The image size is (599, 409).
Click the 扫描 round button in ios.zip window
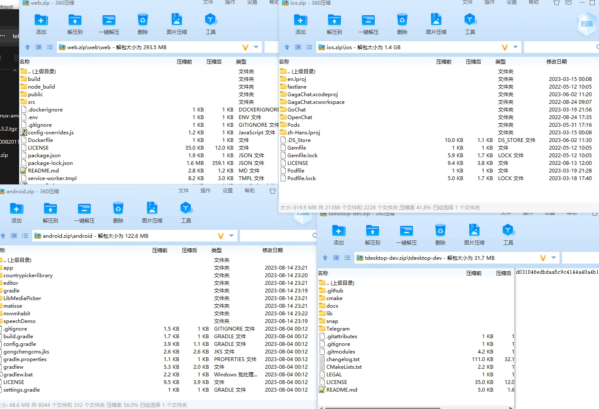click(x=587, y=24)
